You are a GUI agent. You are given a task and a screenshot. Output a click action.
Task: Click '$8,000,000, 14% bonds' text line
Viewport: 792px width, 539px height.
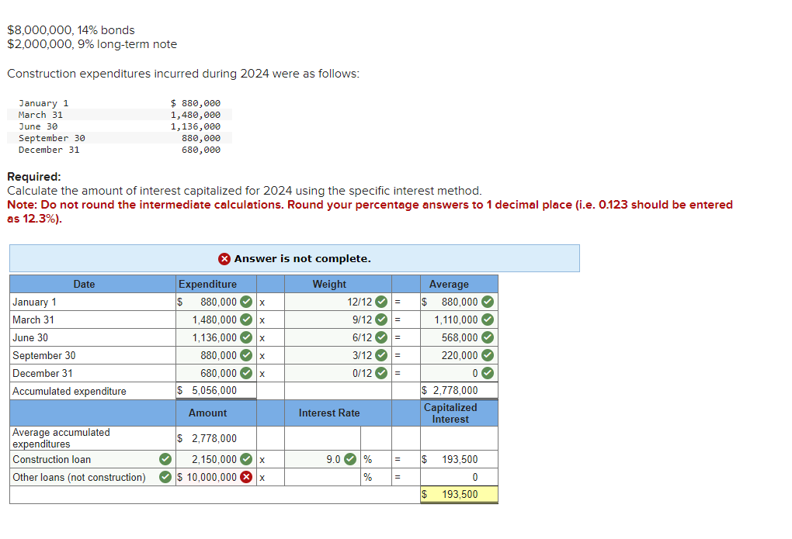click(71, 30)
